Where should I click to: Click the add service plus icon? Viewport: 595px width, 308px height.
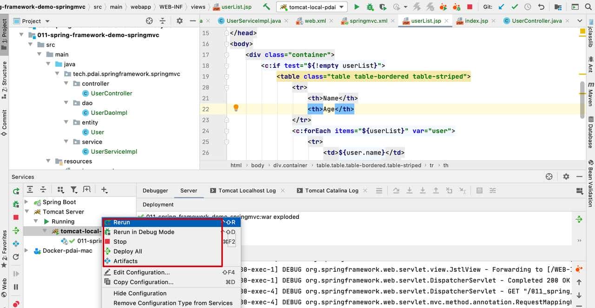(x=104, y=190)
